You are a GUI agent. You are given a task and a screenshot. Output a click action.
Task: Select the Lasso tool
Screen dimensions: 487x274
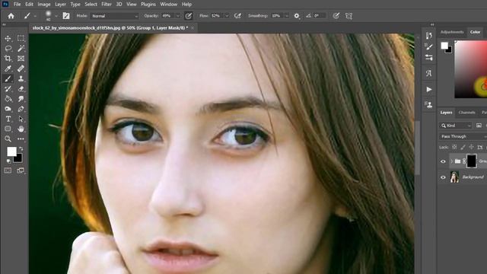coord(8,49)
